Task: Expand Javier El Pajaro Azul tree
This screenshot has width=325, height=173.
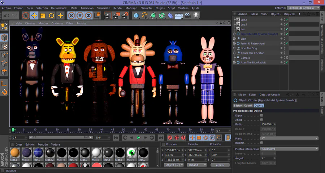Action: (x=234, y=44)
